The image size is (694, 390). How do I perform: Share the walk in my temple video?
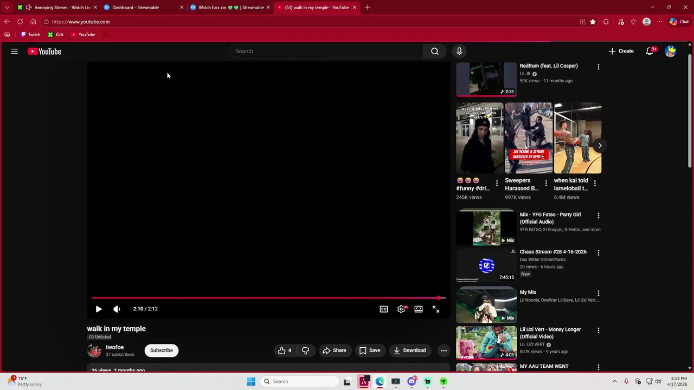335,350
